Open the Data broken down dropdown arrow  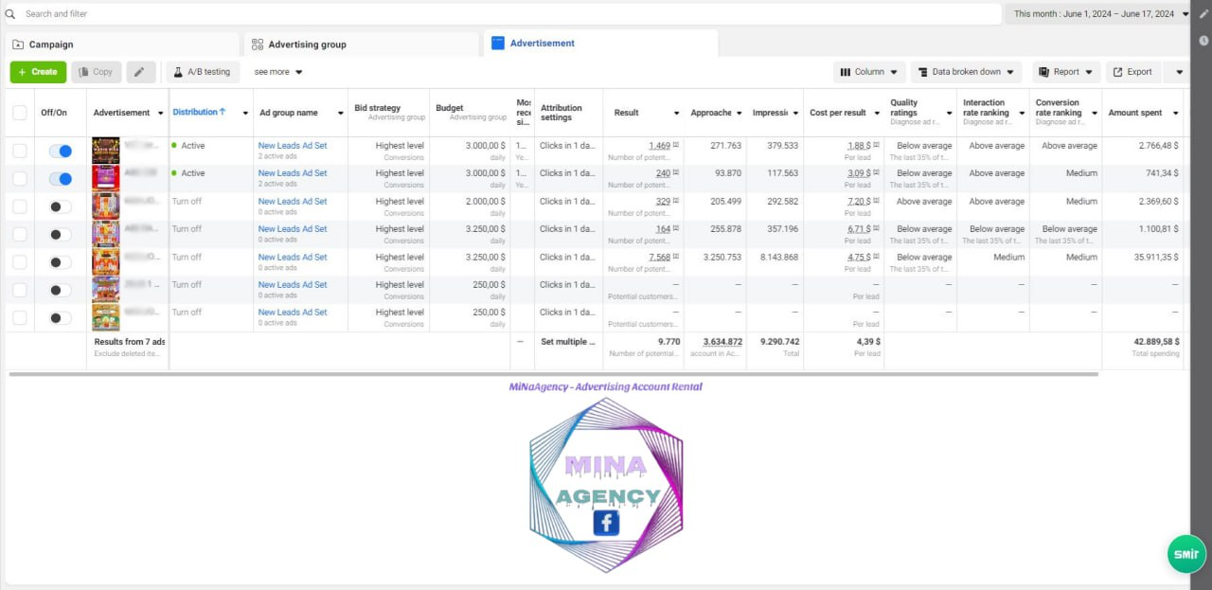coord(1011,72)
